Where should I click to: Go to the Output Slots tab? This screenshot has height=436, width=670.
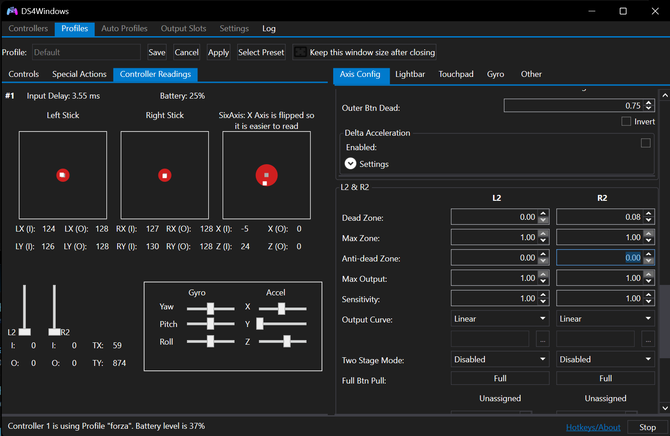point(183,28)
